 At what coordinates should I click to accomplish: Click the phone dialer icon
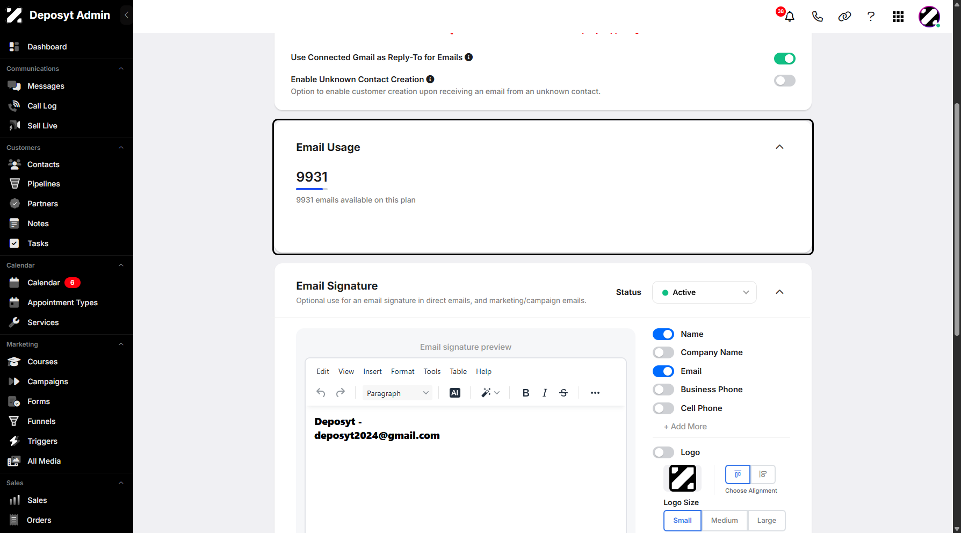[x=817, y=17]
